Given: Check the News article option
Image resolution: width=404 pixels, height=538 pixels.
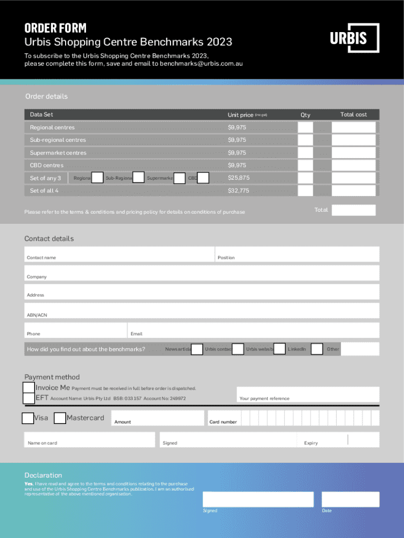Looking at the screenshot, I should (x=197, y=349).
